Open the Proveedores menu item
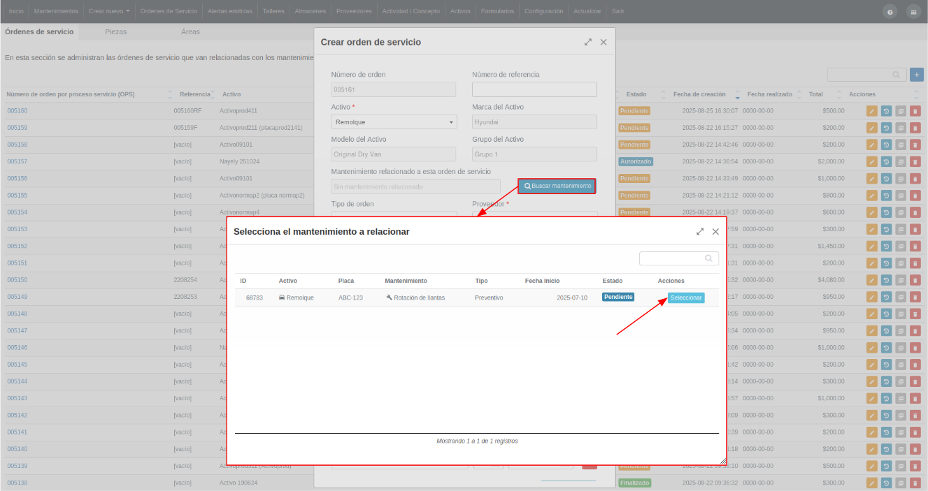 pyautogui.click(x=354, y=11)
